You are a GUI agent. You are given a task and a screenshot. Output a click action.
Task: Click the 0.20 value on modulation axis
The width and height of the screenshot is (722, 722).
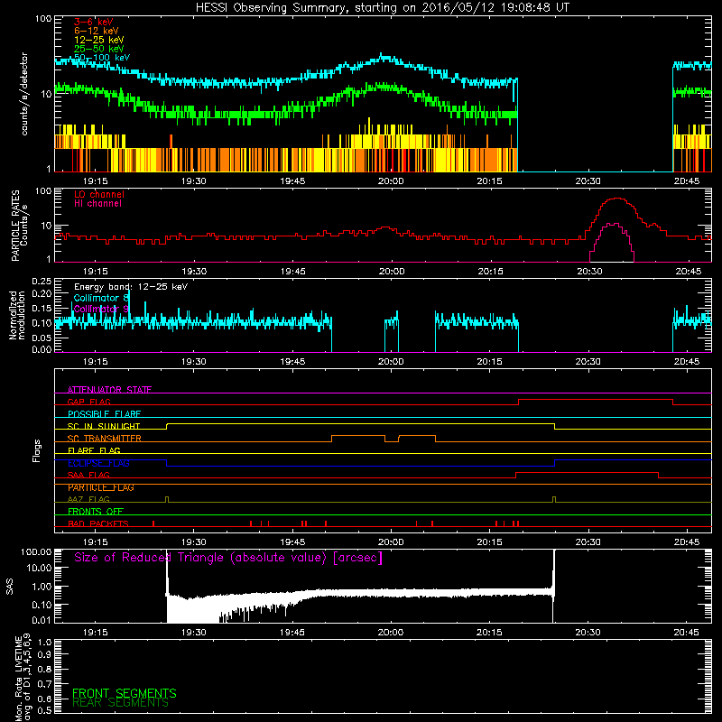[x=42, y=293]
